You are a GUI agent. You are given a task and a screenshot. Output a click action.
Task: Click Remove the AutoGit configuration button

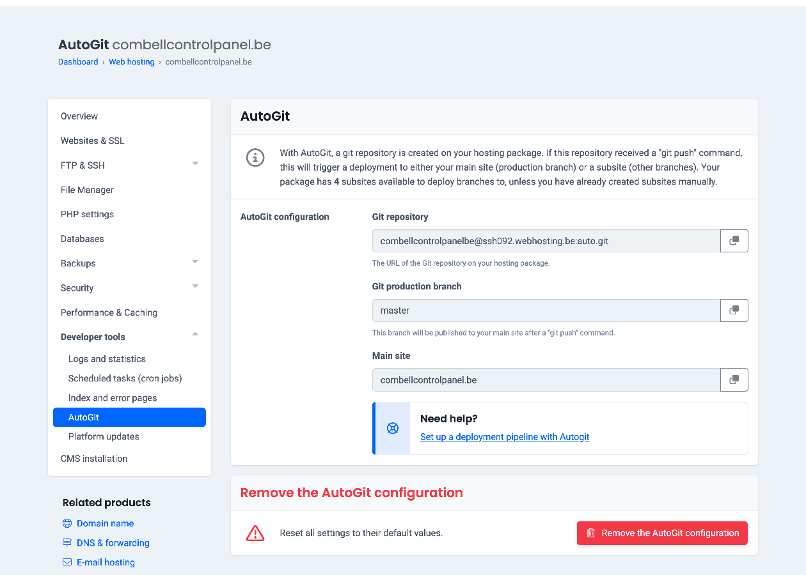coord(662,533)
